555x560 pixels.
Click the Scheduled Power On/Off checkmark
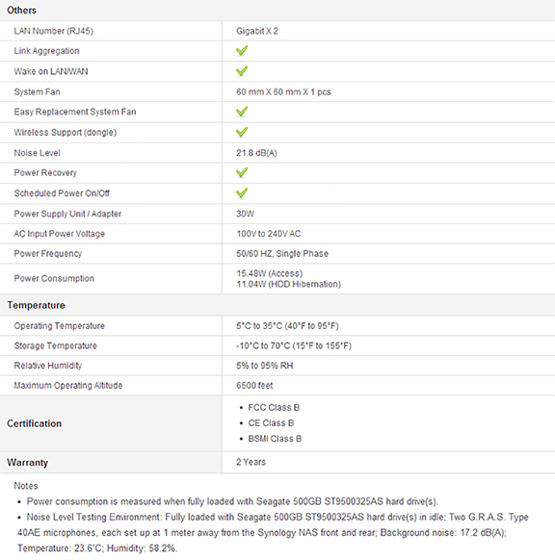click(242, 193)
